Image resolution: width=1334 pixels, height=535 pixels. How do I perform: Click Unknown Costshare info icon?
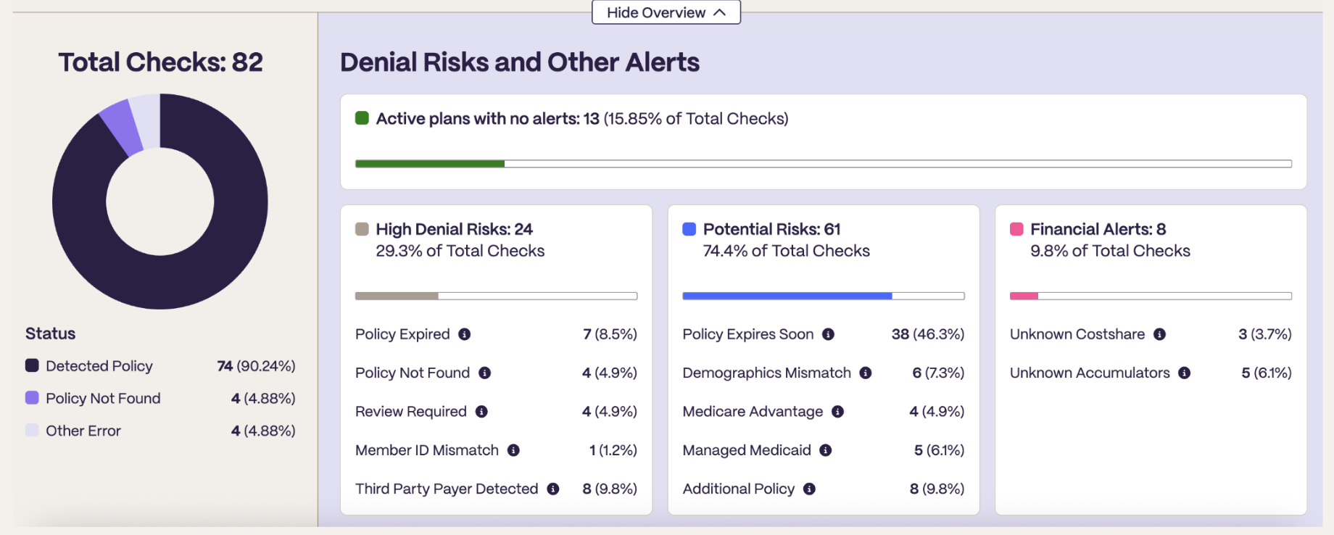coord(1159,334)
